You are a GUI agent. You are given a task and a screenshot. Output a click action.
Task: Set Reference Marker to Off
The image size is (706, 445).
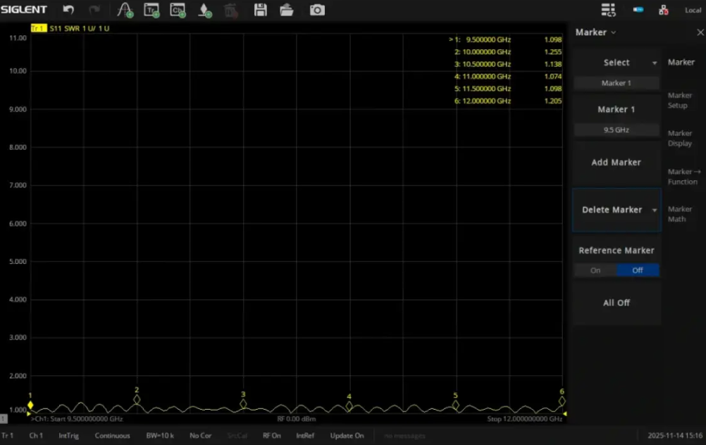tap(638, 270)
